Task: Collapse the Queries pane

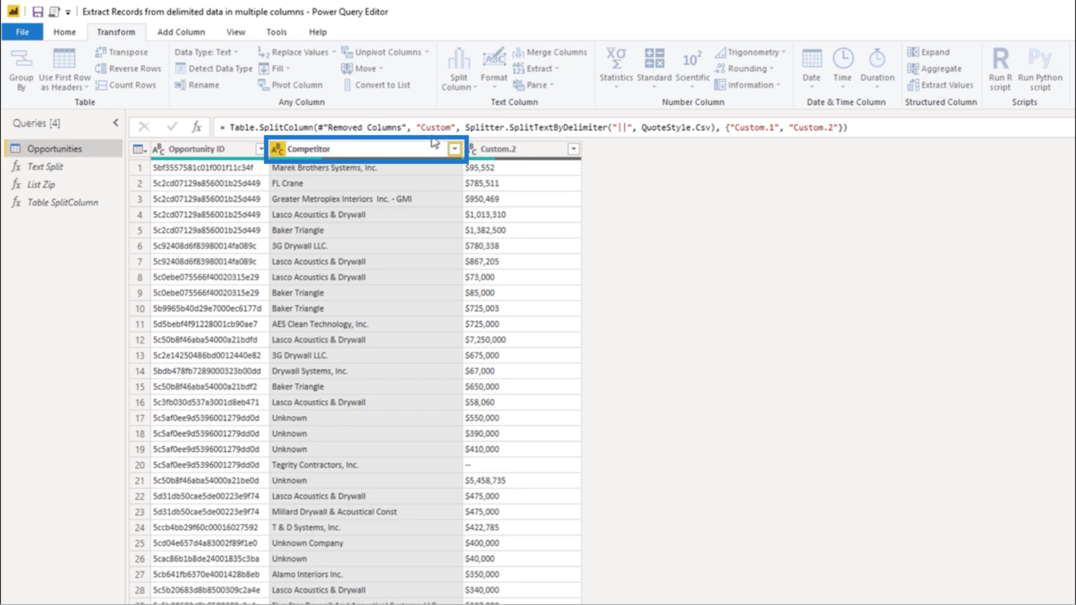Action: [x=116, y=123]
